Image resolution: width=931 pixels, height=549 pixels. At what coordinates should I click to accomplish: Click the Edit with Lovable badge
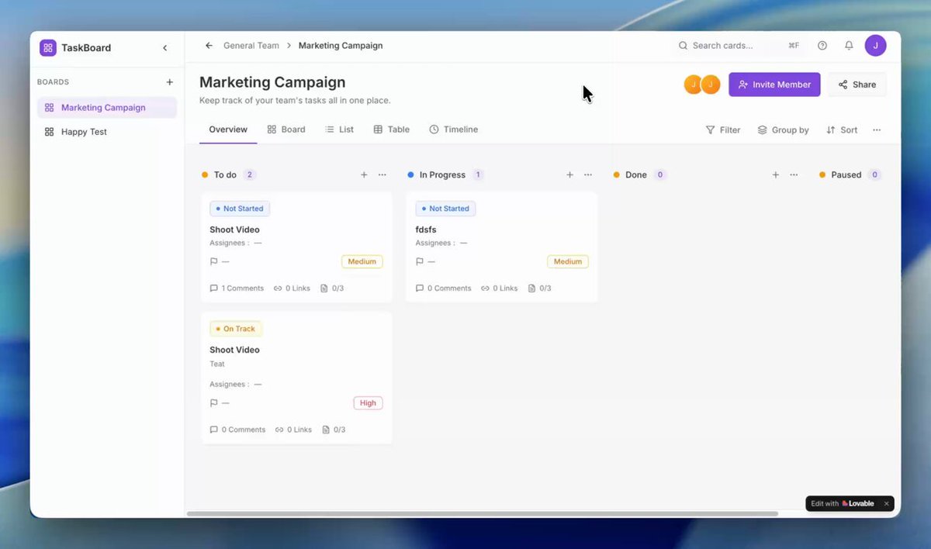click(x=843, y=504)
